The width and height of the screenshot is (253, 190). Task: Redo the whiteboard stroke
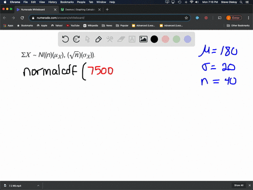tap(76, 39)
